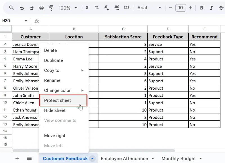Add a new sheet with plus icon
The image size is (225, 163).
click(17, 159)
